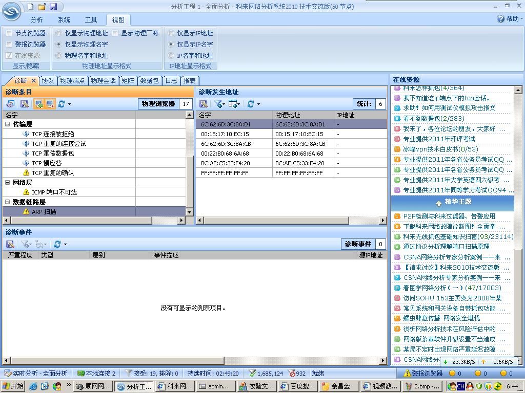Click the settings gear icon in 诊断条目 toolbar
This screenshot has height=393, width=525.
coord(10,104)
